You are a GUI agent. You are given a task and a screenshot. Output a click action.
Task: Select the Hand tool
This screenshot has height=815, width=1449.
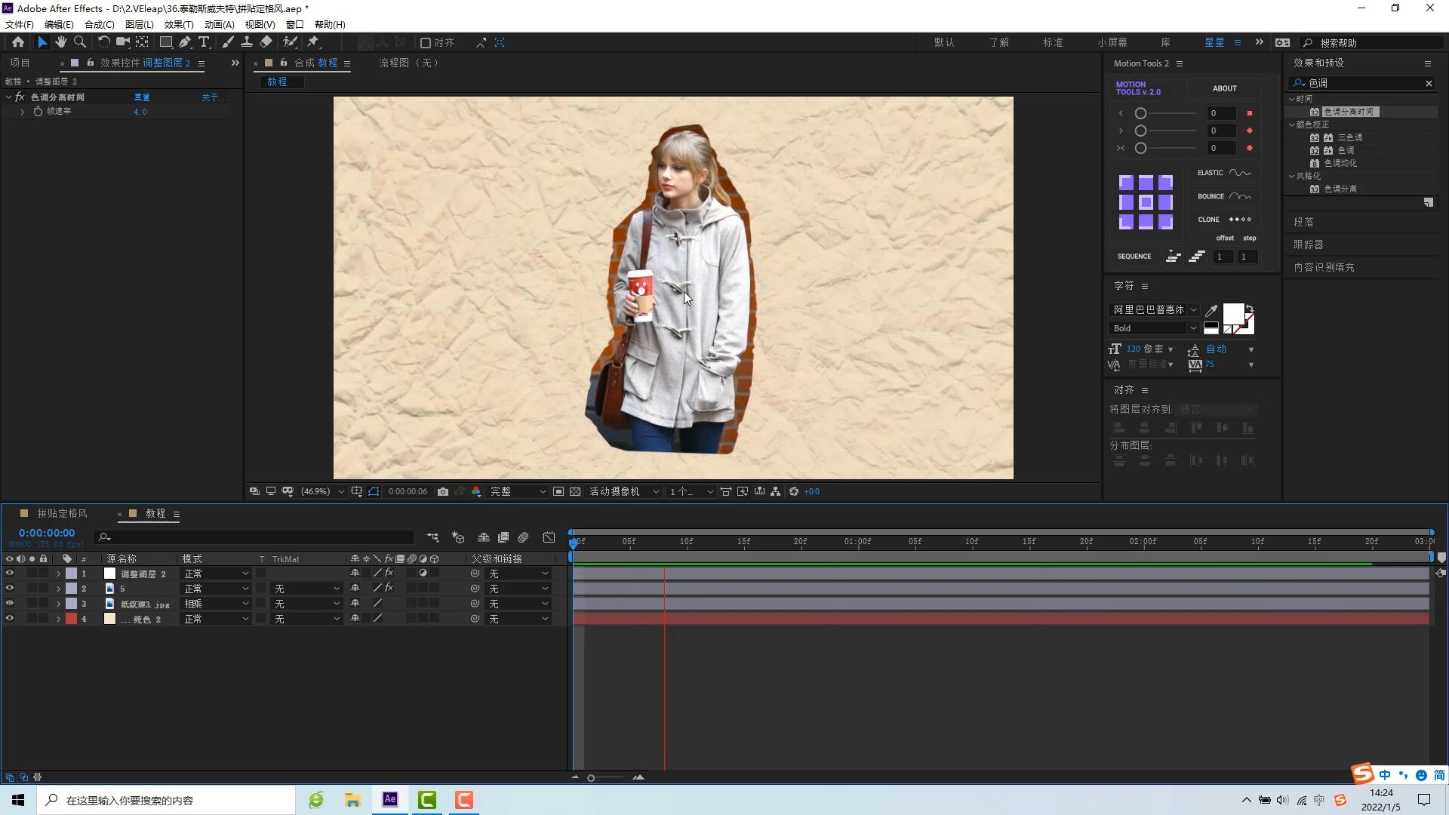pyautogui.click(x=61, y=42)
